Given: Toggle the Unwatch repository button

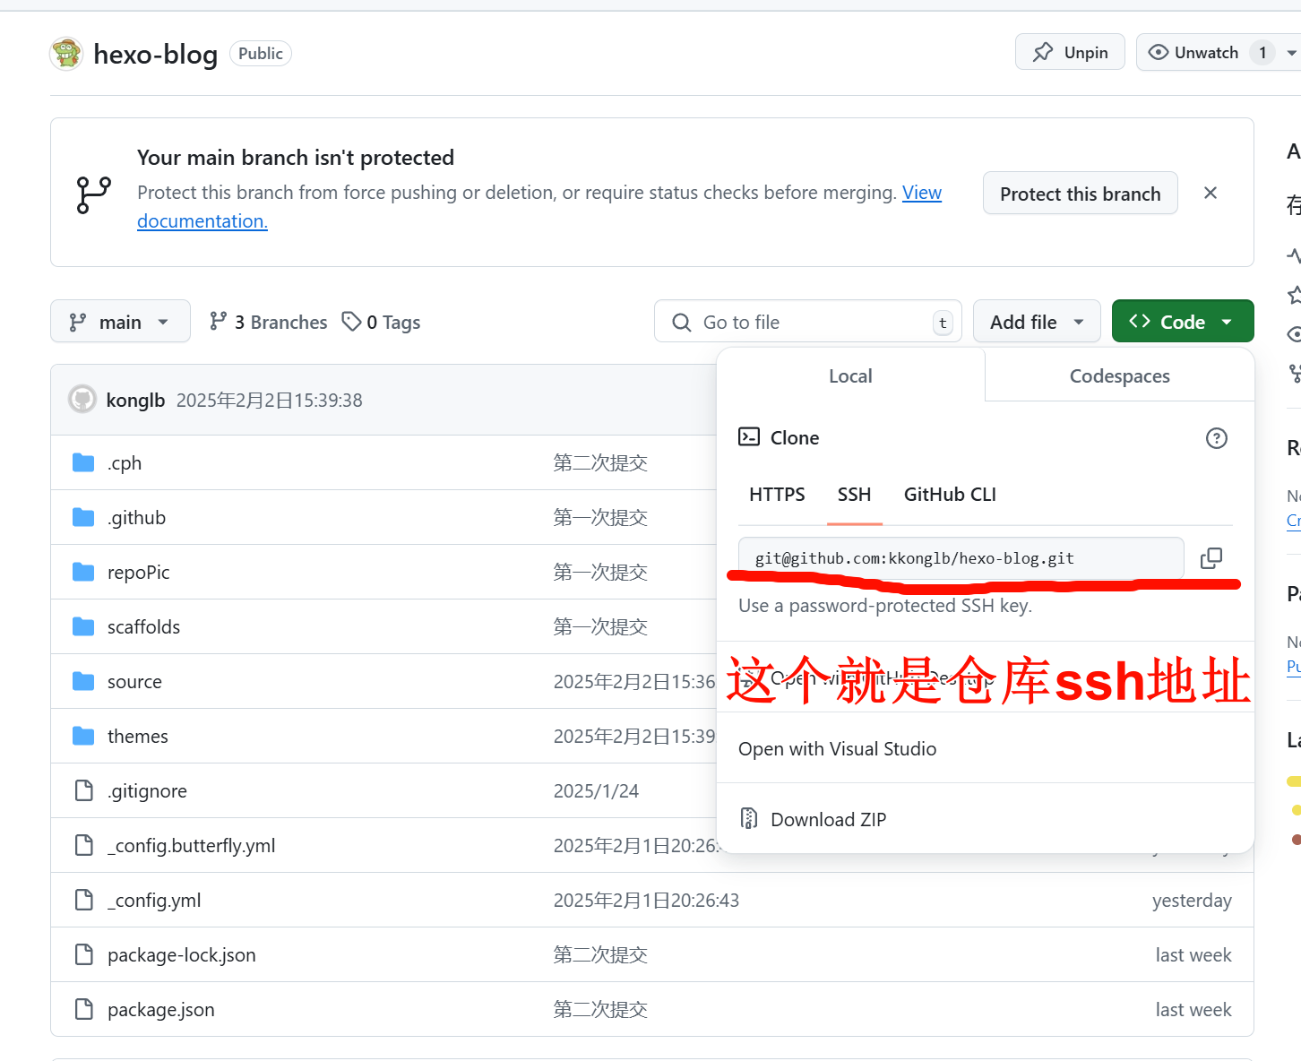Looking at the screenshot, I should point(1194,53).
